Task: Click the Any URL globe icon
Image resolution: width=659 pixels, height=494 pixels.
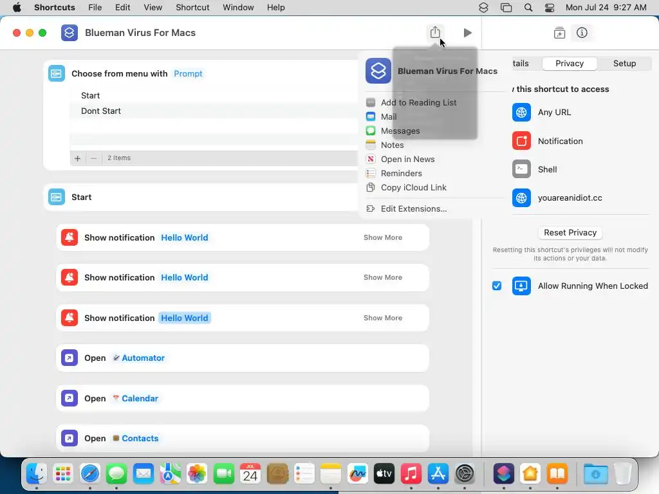Action: tap(521, 113)
